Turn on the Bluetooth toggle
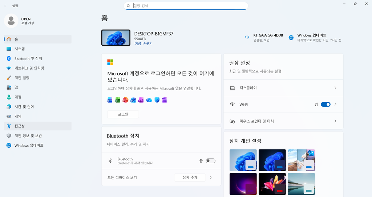372x197 pixels. click(210, 161)
